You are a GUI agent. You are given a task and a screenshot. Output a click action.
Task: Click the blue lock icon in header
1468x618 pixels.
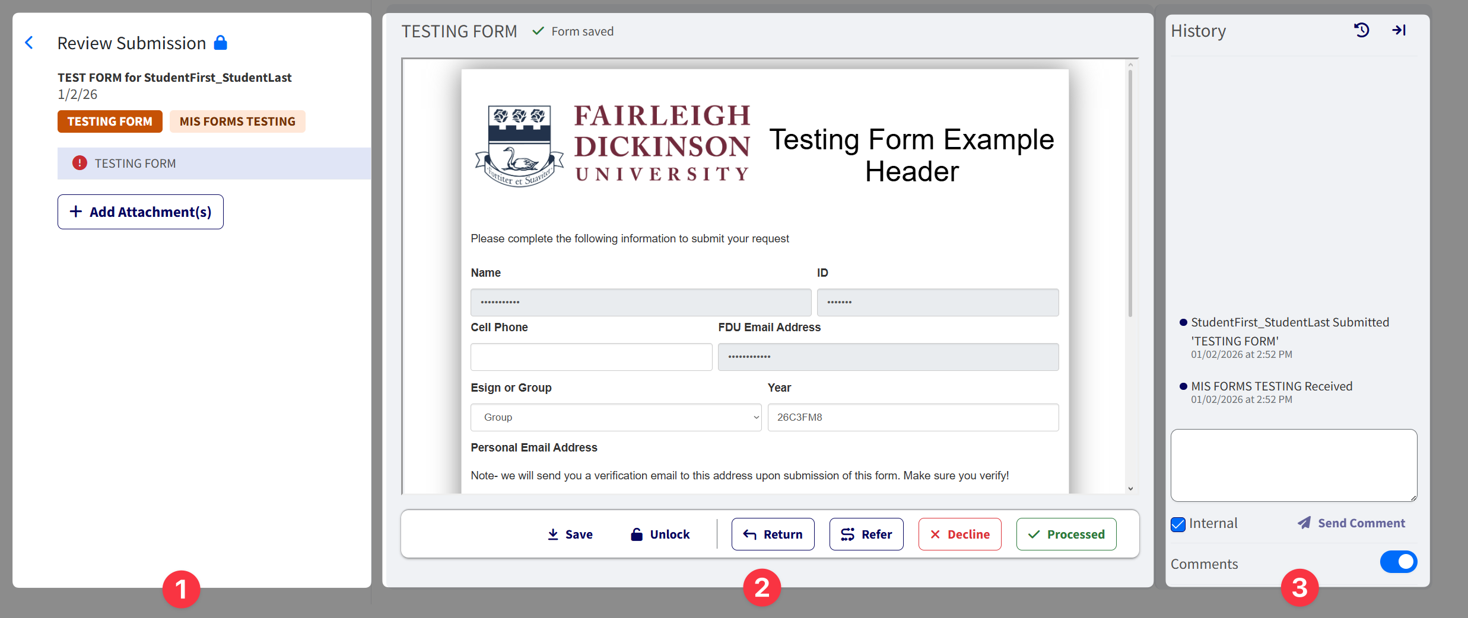tap(220, 43)
